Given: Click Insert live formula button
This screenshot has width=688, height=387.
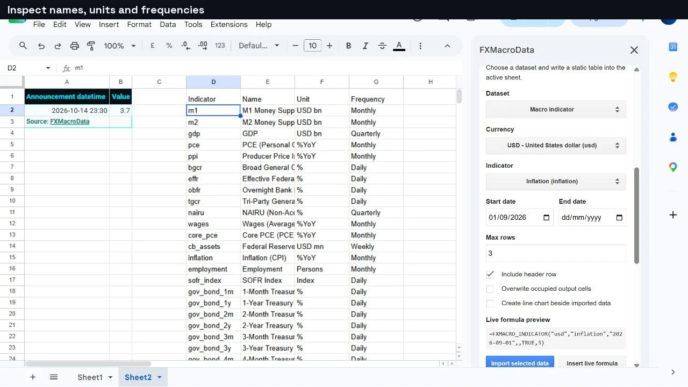Looking at the screenshot, I should [592, 363].
